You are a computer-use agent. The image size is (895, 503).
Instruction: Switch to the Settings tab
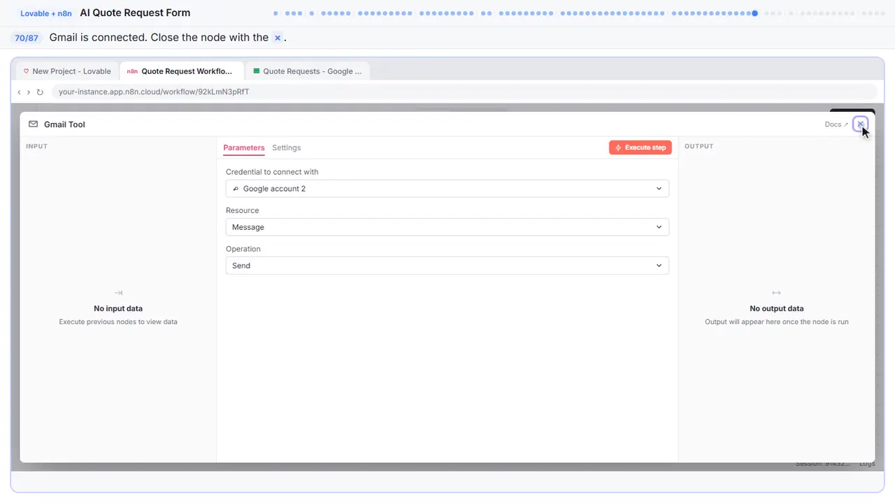coord(287,147)
